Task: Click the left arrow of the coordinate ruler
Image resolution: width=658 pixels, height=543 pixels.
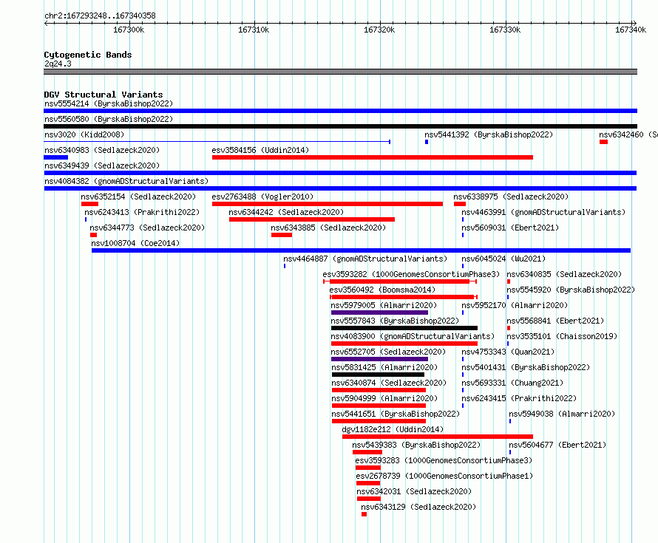Action: tap(46, 24)
